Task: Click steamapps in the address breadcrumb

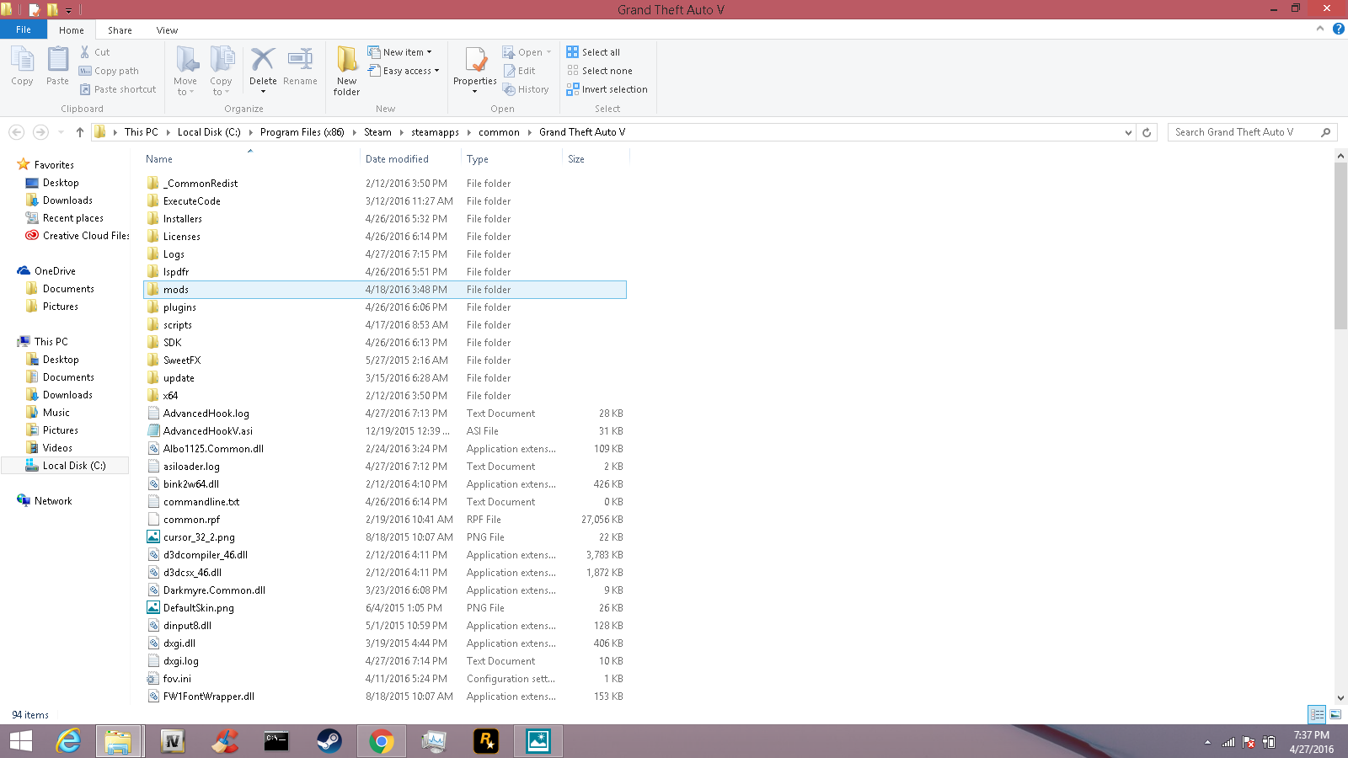Action: coord(435,132)
